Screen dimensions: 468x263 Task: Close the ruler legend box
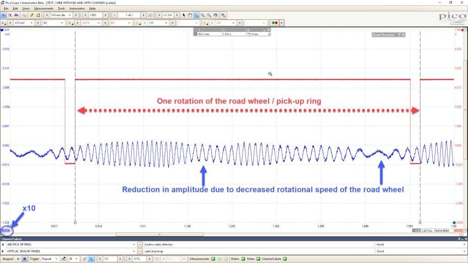tap(269, 30)
